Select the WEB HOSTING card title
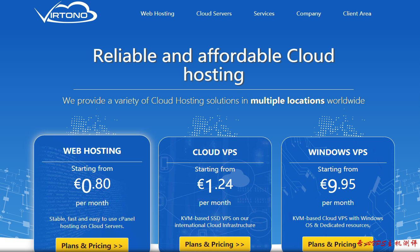Viewport: 420px width, 252px height. 92,151
